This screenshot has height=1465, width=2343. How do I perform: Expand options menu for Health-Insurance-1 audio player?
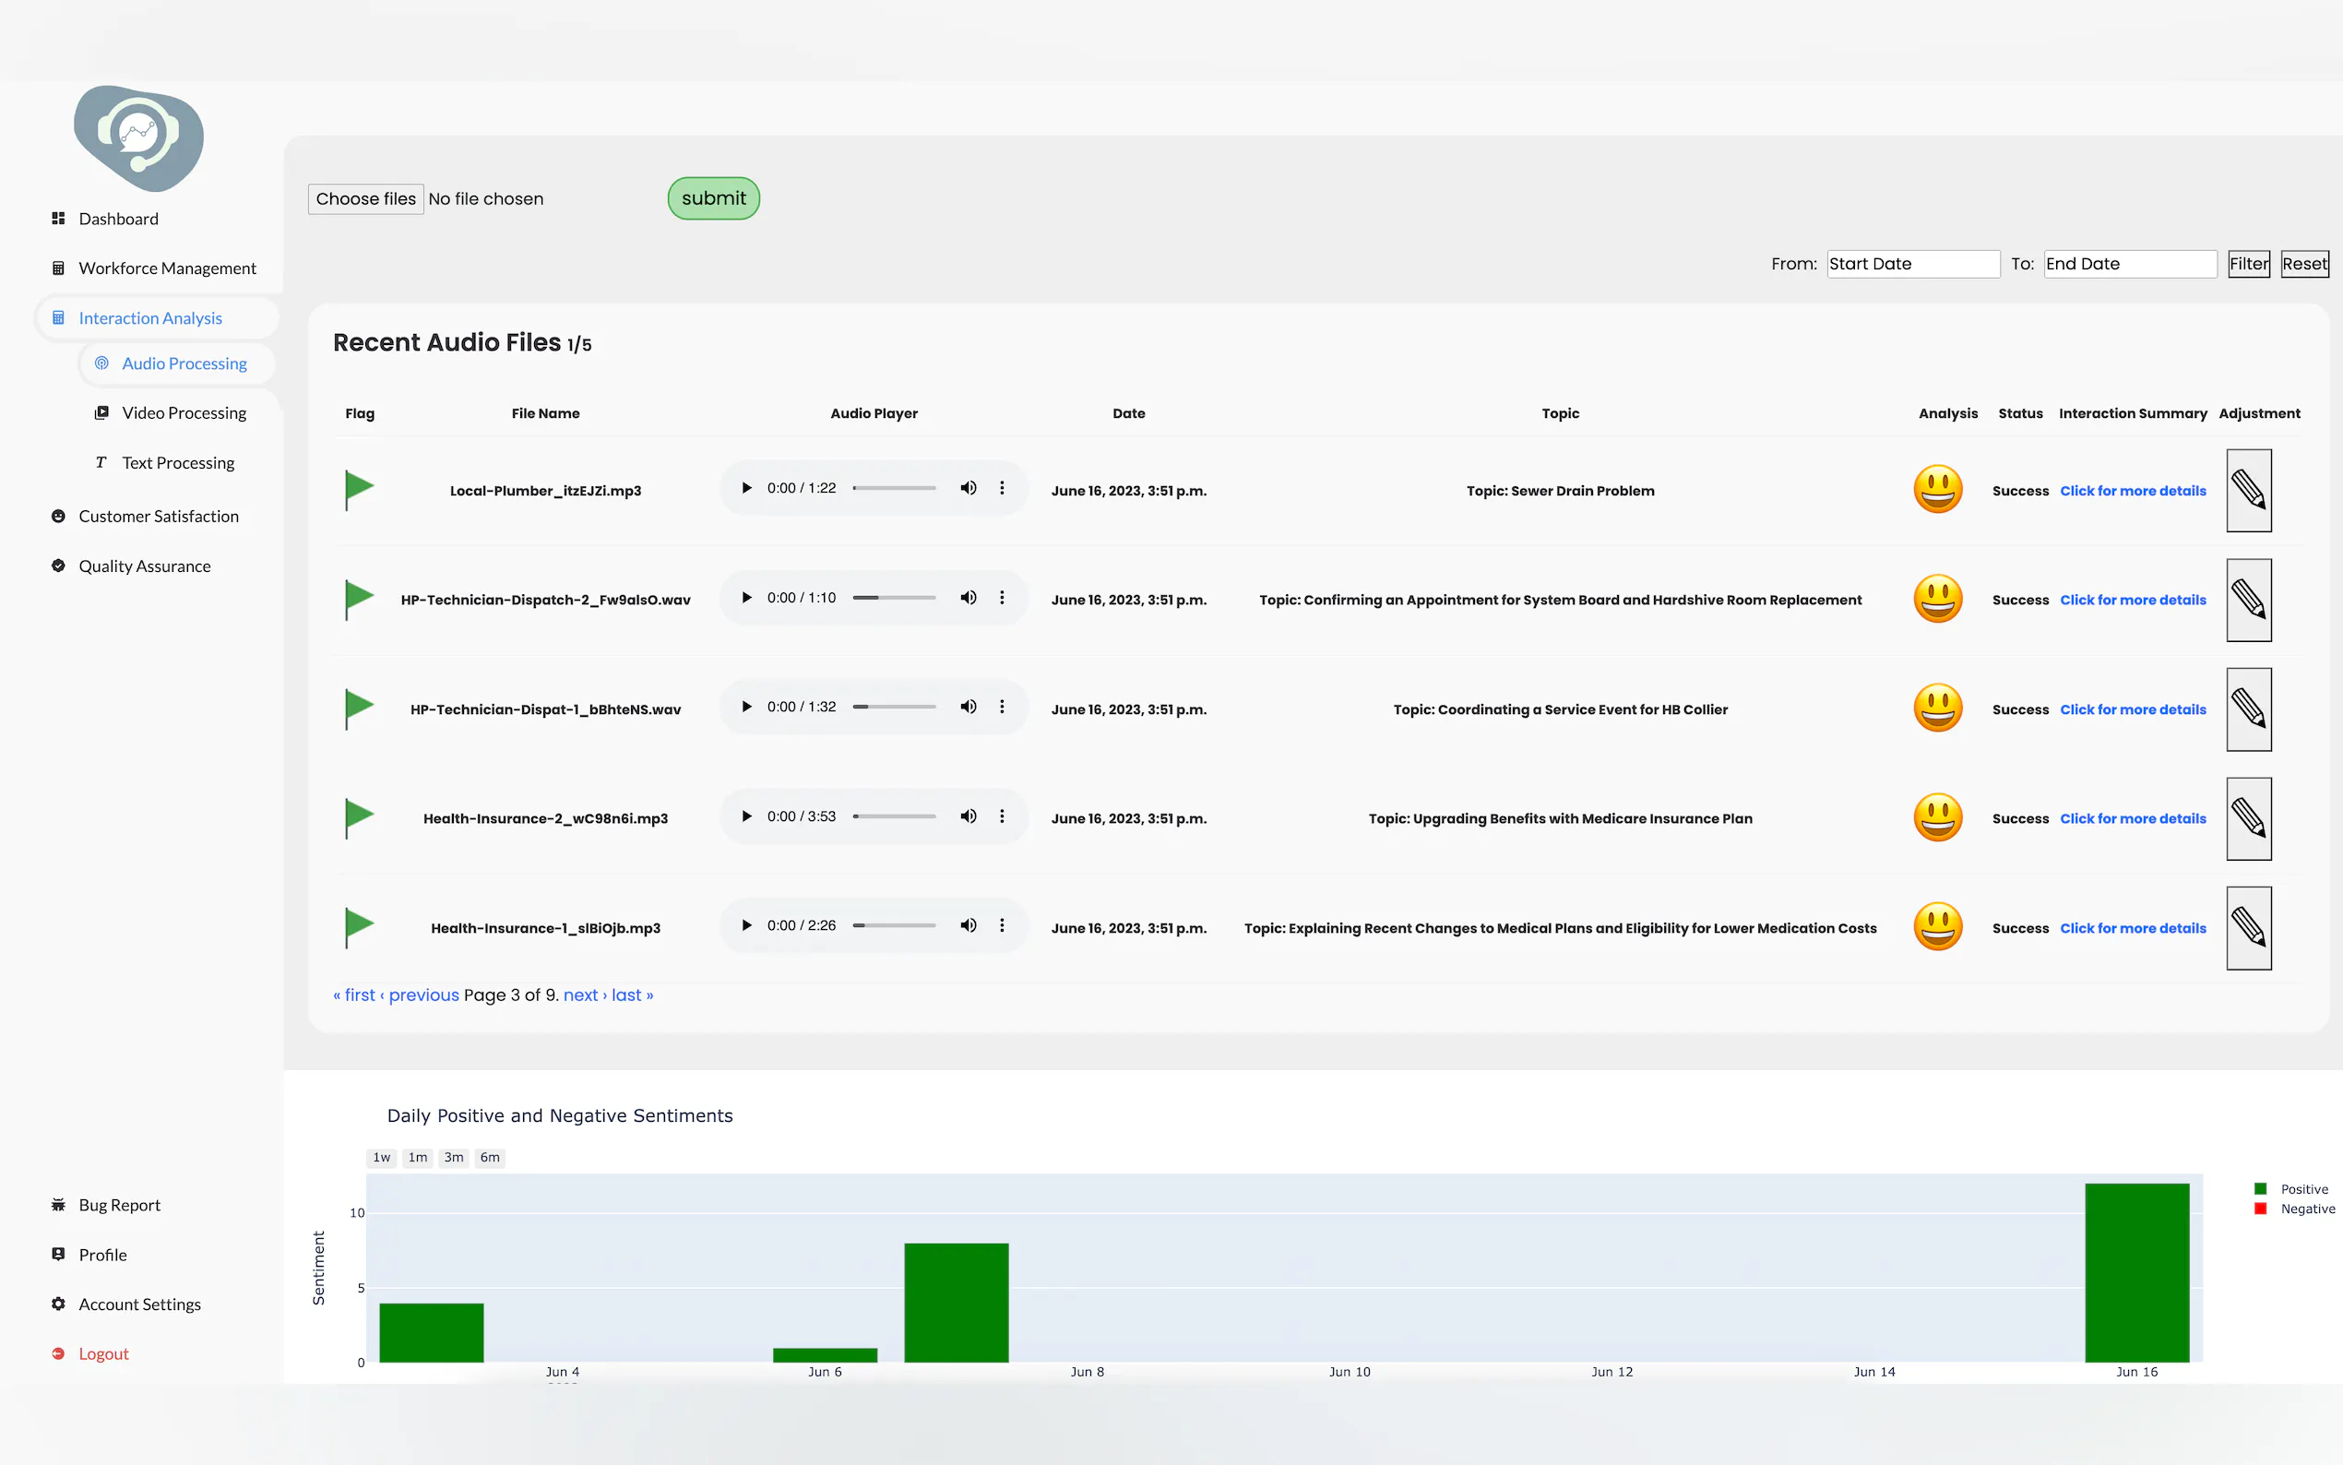click(x=1002, y=925)
